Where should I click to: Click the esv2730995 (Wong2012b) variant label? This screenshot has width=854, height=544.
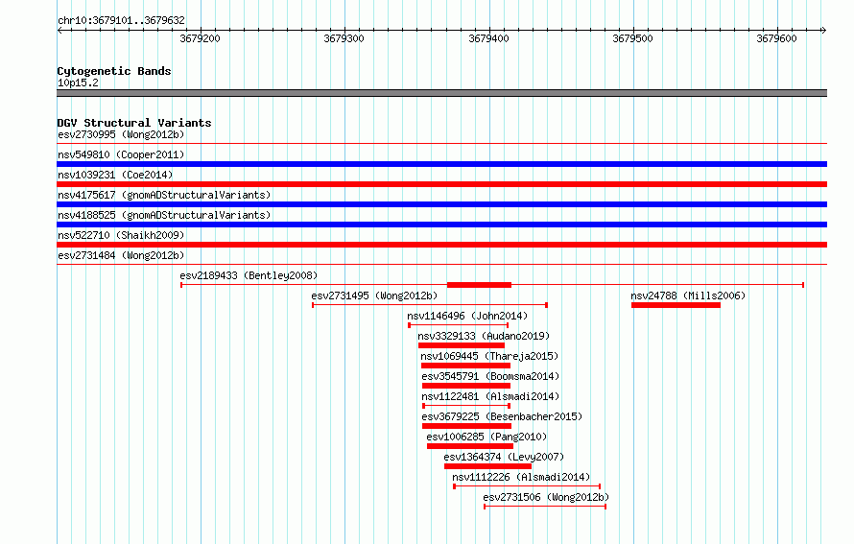tap(121, 134)
